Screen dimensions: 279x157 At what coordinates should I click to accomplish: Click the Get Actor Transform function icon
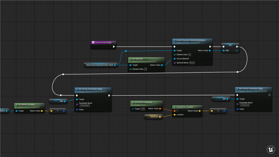tap(133, 102)
